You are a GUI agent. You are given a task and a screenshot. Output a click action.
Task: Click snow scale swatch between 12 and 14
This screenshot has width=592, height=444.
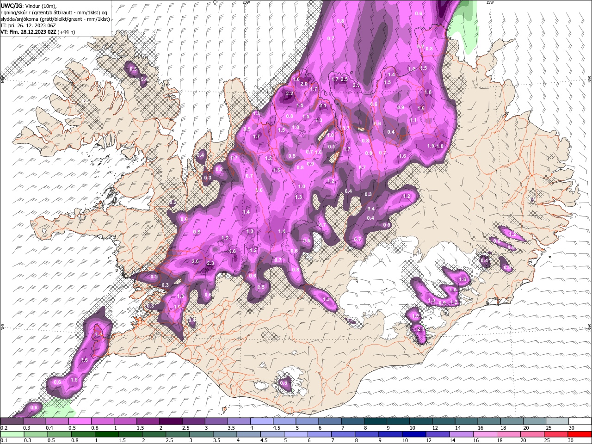(x=444, y=421)
